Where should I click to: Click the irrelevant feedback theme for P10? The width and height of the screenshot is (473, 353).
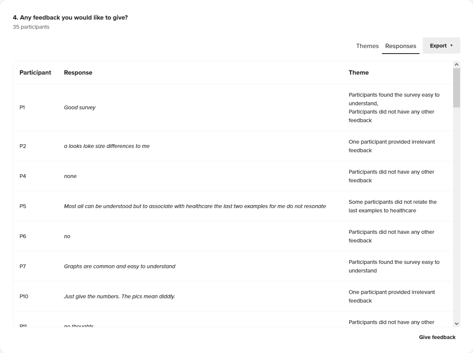pos(391,296)
